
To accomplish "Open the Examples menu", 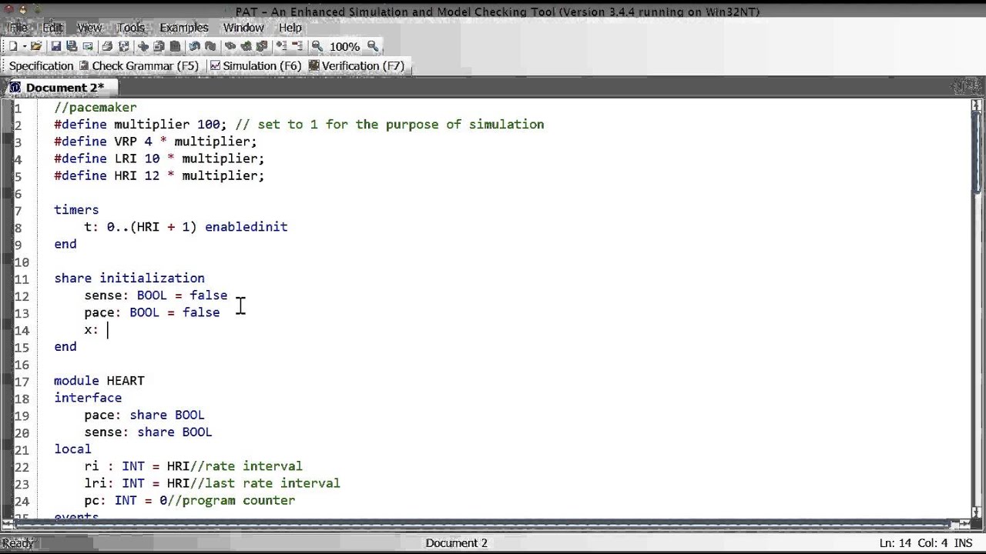I will (x=184, y=27).
